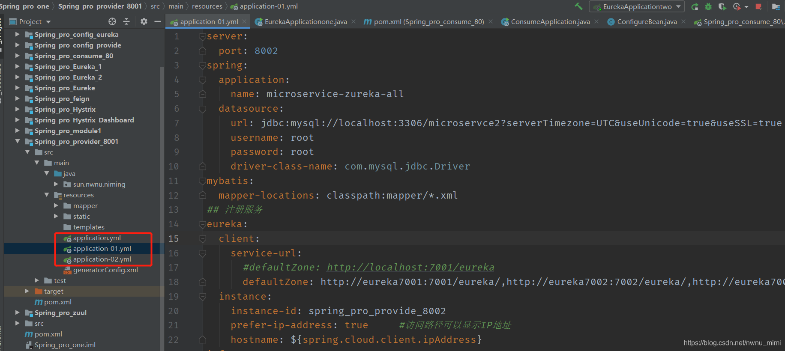Image resolution: width=785 pixels, height=351 pixels.
Task: Close the application-01.yml tab
Action: 244,21
